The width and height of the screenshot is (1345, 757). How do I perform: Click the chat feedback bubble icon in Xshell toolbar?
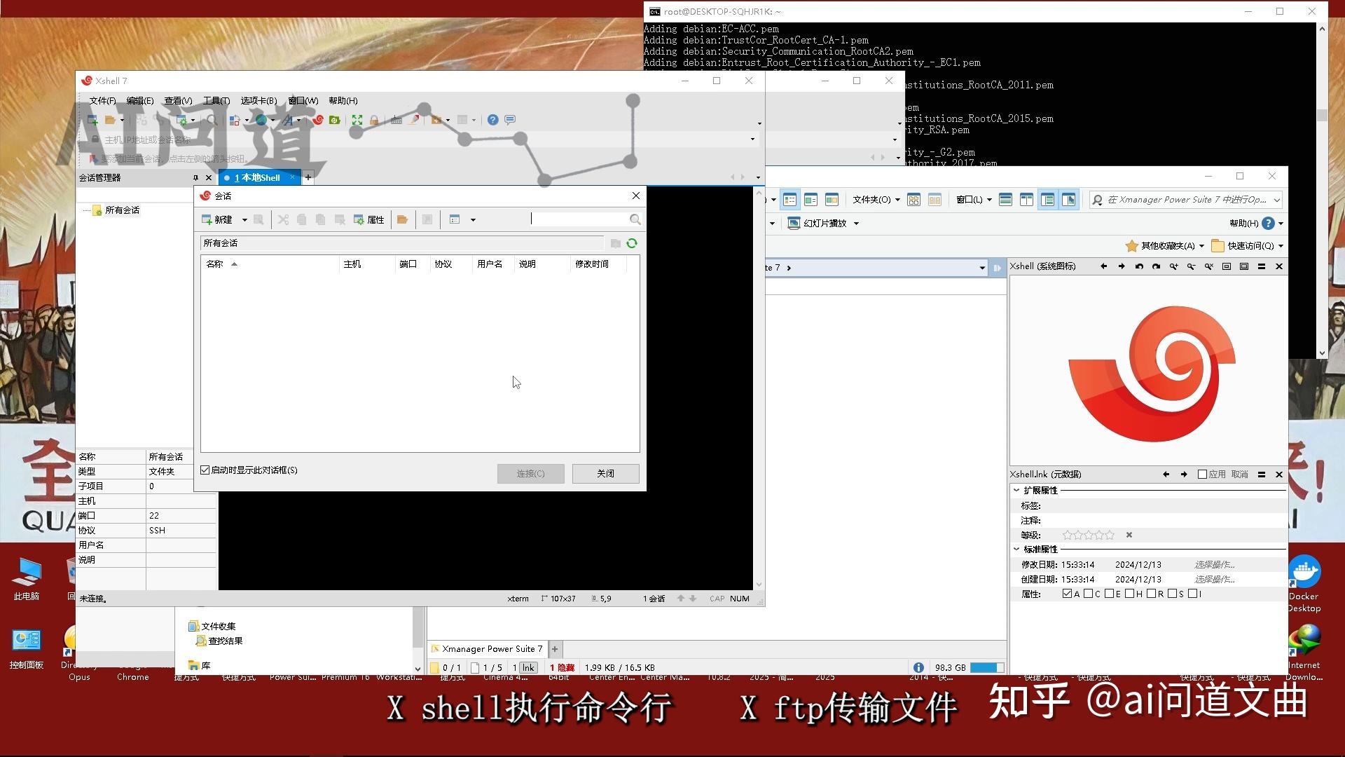510,120
